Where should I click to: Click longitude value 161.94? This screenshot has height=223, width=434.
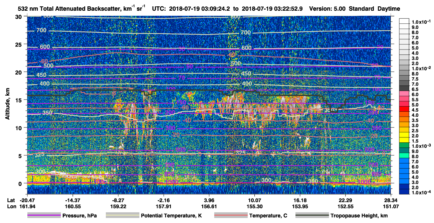coord(27,206)
